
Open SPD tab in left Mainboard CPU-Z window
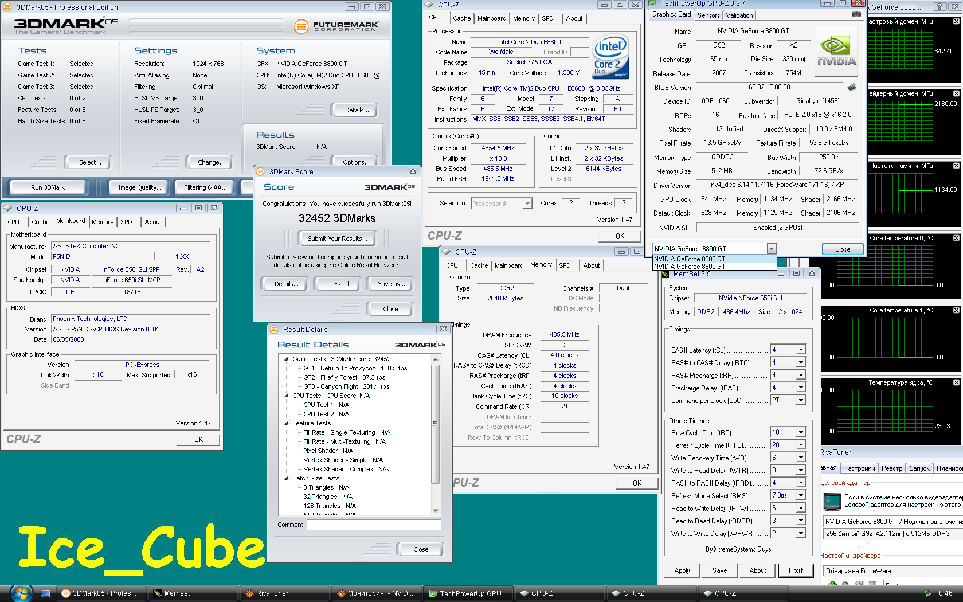(126, 222)
